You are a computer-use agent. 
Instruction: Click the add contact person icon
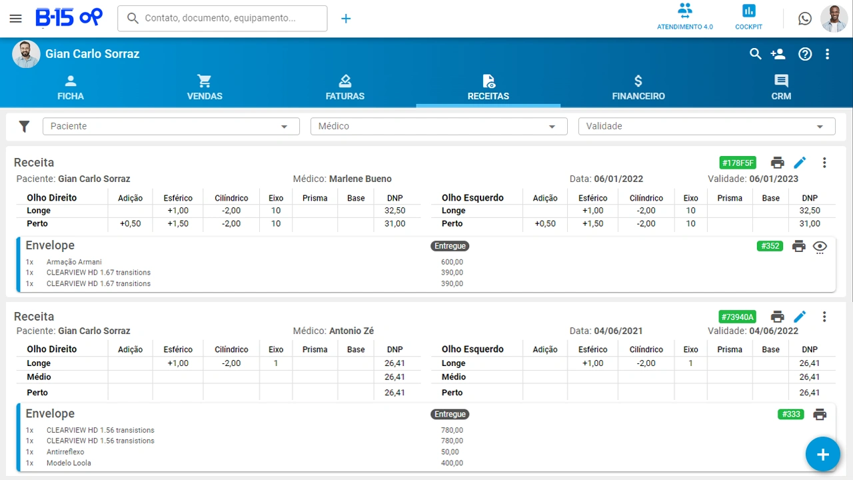coord(778,54)
